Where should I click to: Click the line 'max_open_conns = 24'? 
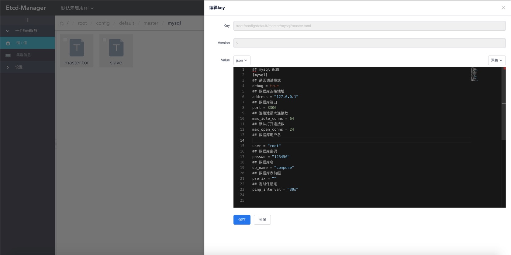(273, 129)
